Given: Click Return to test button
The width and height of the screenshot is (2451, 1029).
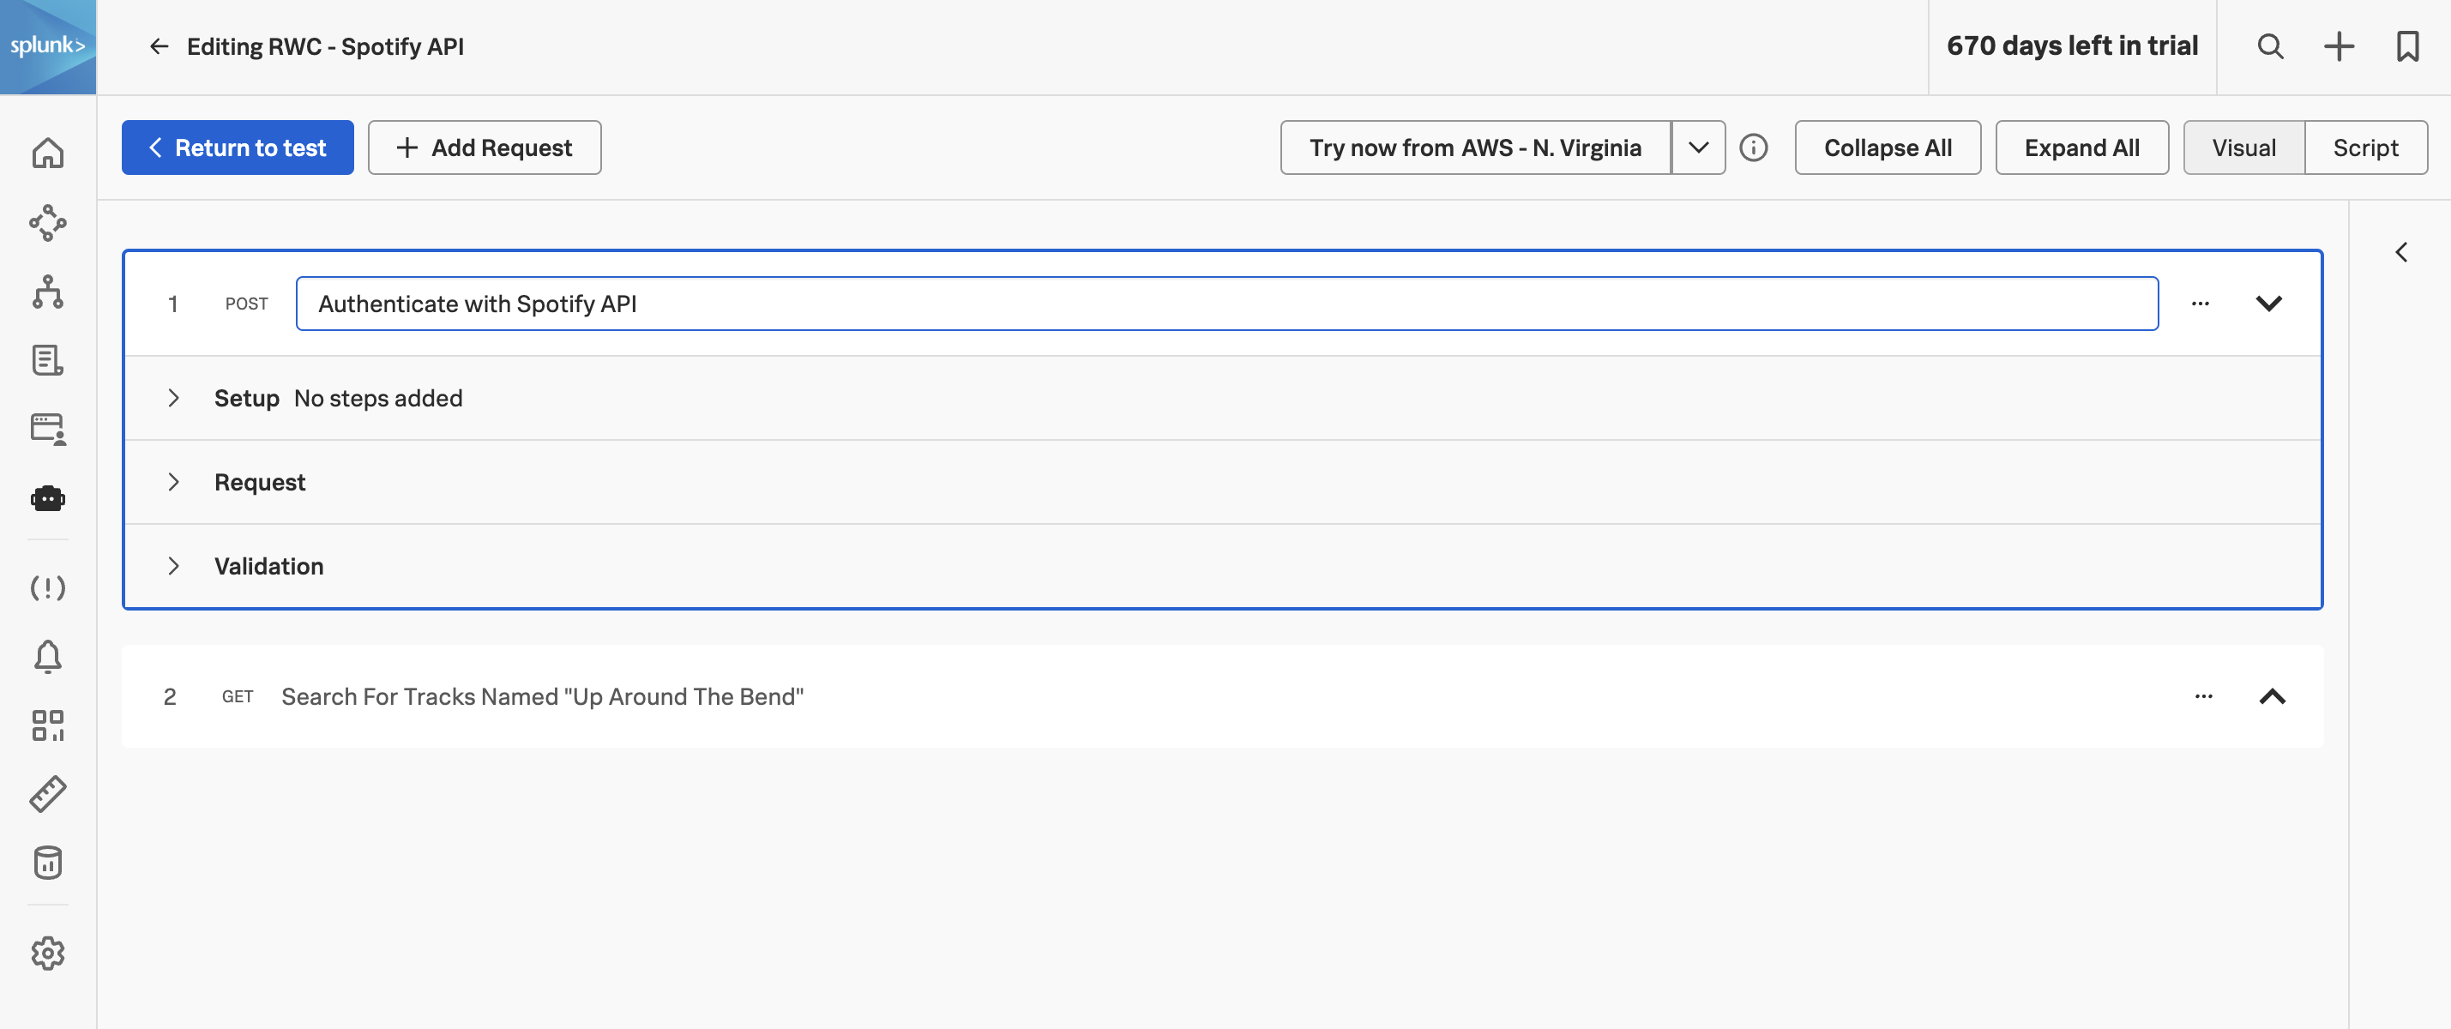Looking at the screenshot, I should (238, 147).
